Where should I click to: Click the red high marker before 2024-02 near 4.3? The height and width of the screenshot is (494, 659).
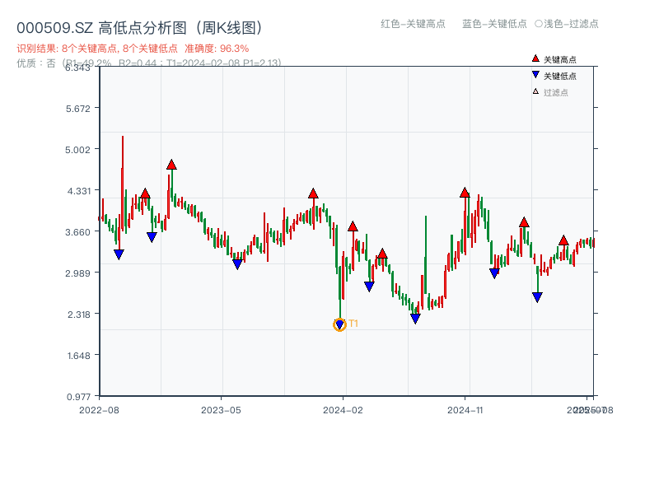[313, 193]
